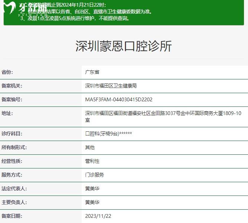Select the 省份 row label
248x223 pixels.
pyautogui.click(x=7, y=72)
